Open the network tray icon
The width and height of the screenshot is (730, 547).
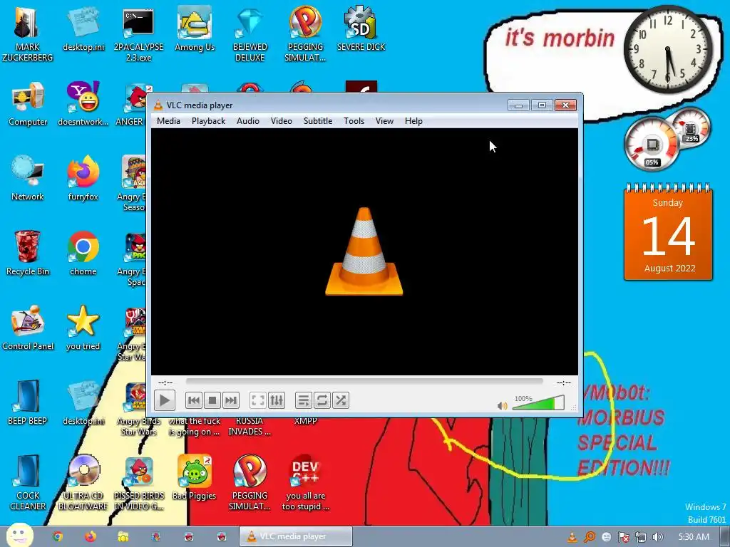(641, 537)
